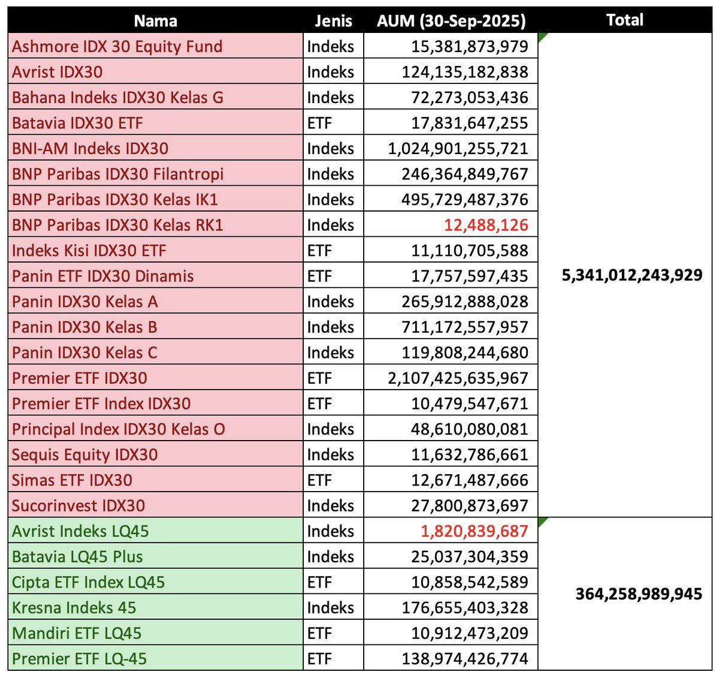This screenshot has width=719, height=675.
Task: Click the AUM value 124,135,182,838
Action: tap(465, 72)
